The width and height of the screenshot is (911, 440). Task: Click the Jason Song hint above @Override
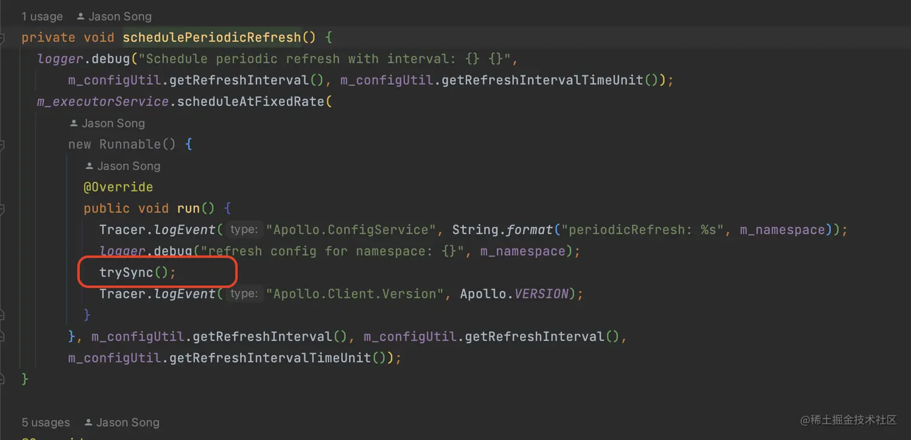click(123, 166)
